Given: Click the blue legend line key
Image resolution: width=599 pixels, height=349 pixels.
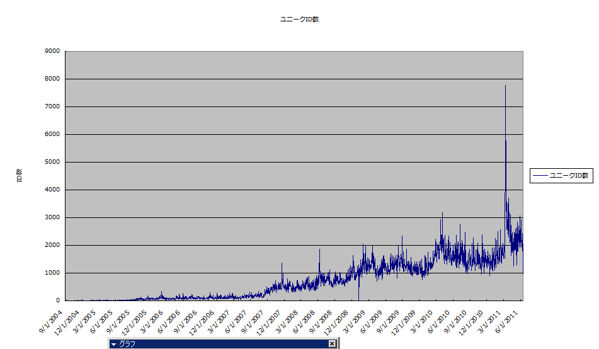Looking at the screenshot, I should [x=540, y=176].
